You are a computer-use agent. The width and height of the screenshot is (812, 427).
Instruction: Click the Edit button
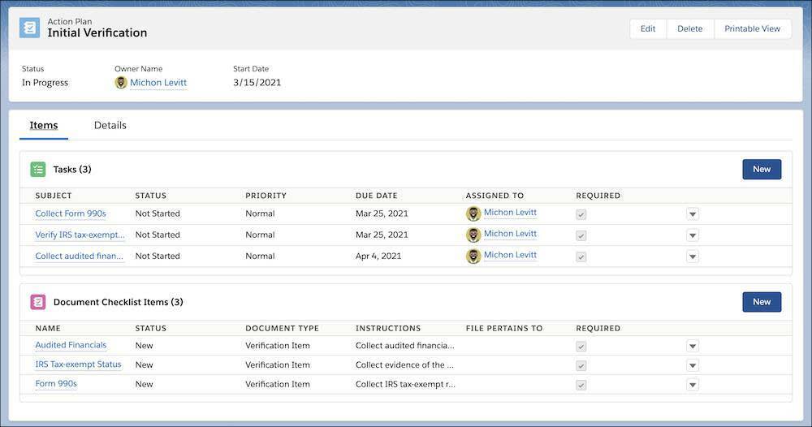point(648,29)
